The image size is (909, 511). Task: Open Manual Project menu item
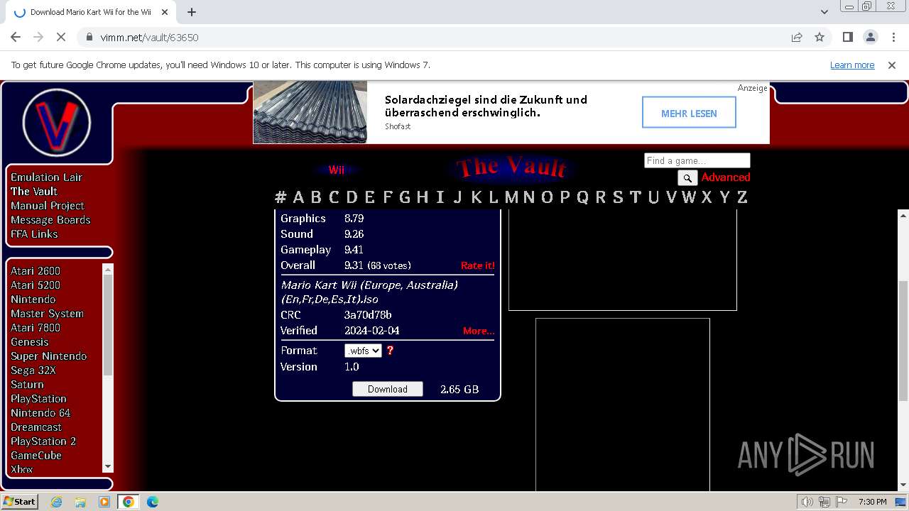click(48, 206)
